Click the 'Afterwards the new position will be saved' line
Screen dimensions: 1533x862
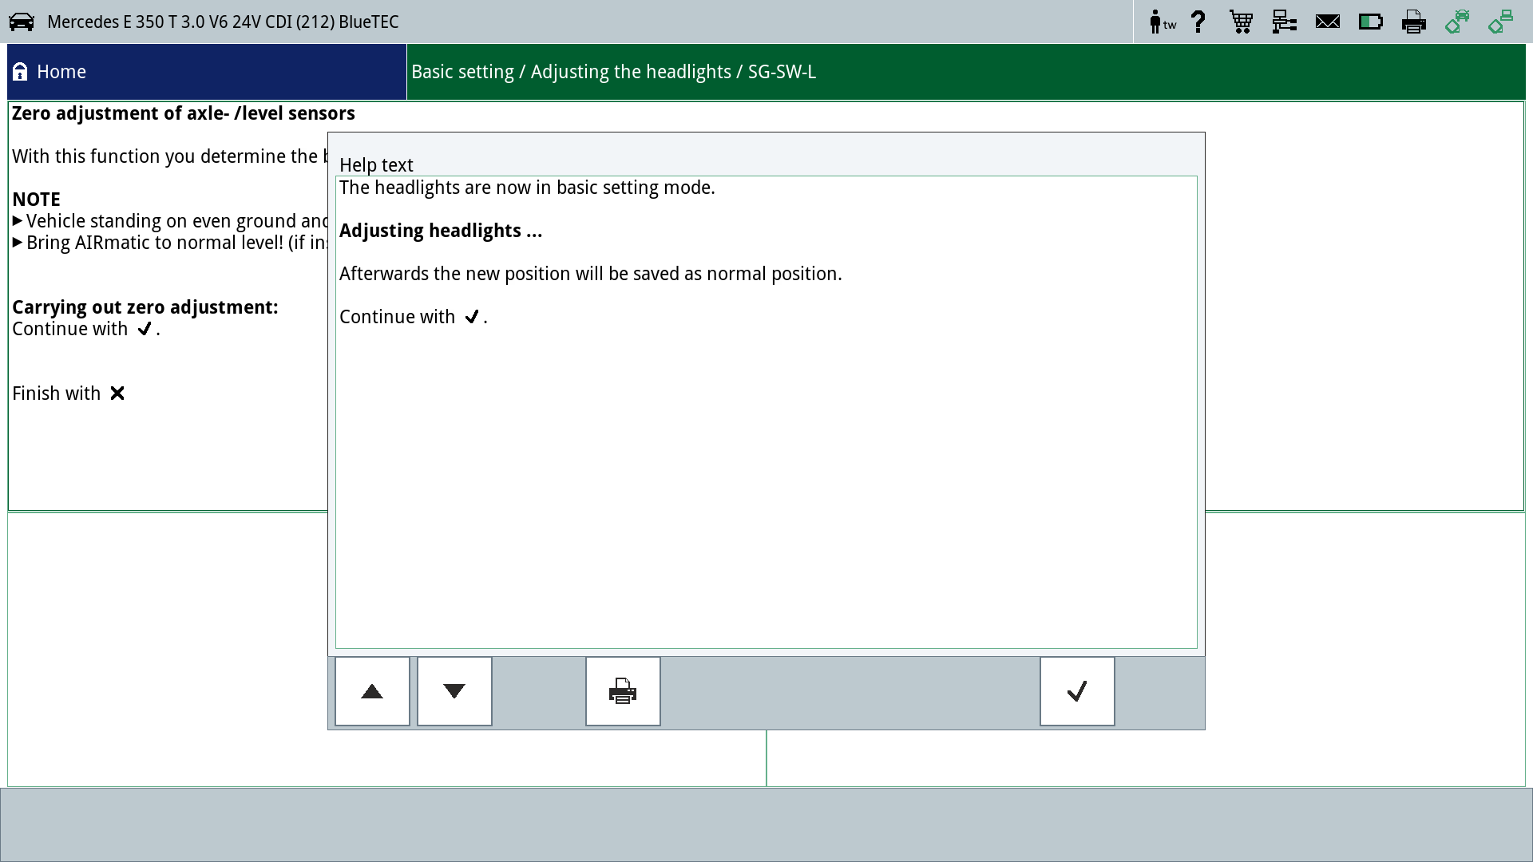coord(591,274)
